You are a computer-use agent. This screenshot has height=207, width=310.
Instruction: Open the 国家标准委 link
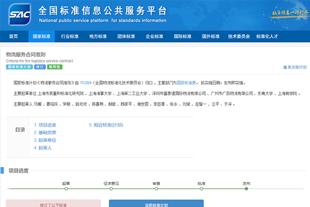(186, 83)
